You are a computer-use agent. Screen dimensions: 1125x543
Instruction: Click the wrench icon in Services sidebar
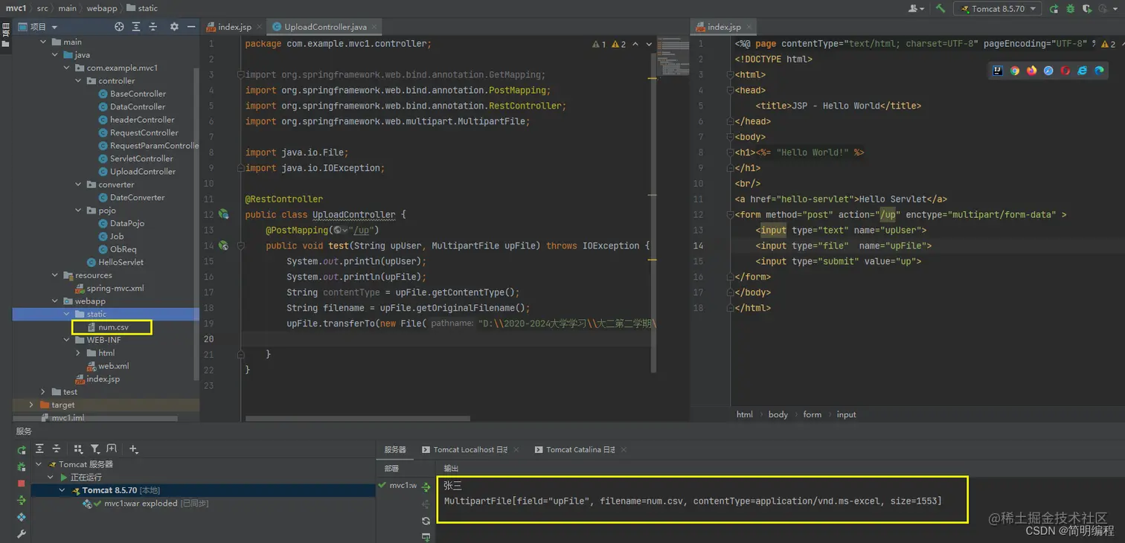22,533
